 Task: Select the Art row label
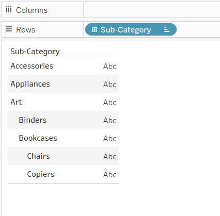[16, 102]
